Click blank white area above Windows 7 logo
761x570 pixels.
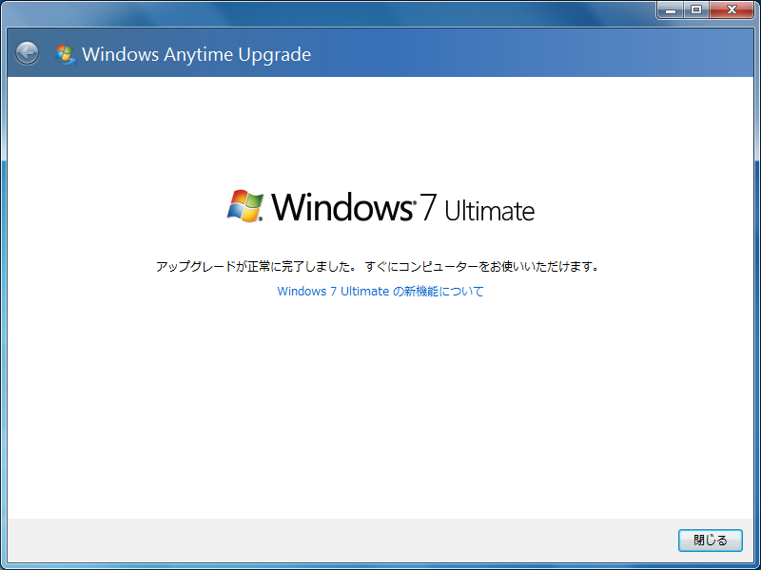(380, 133)
